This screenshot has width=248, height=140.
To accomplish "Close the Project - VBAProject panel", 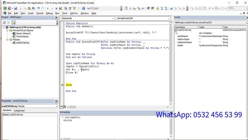I will 56,17.
